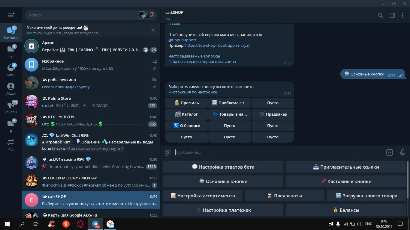Screen dimensions: 410x230
Task: Open the three-dot chat options menu
Action: coord(403,15)
